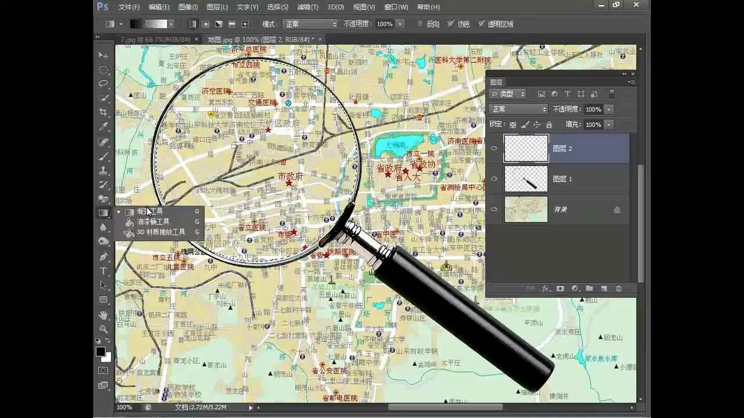Select the Gradient tool in the toolbox
Screen dimensions: 744x418
(x=103, y=213)
